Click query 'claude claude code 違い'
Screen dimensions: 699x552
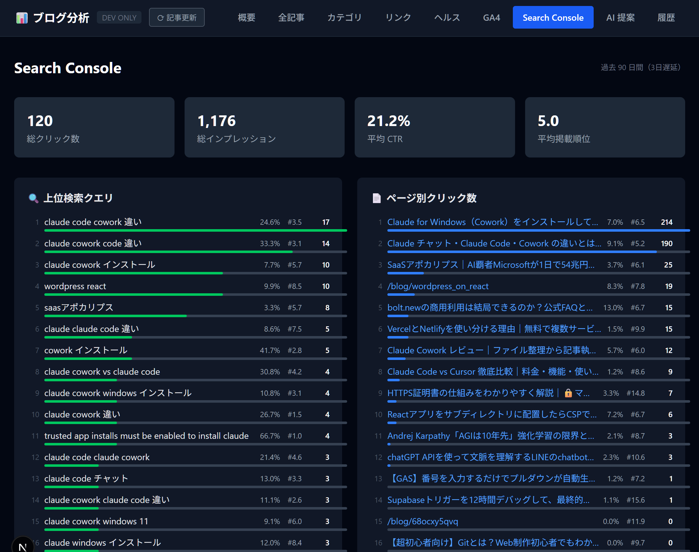click(92, 329)
